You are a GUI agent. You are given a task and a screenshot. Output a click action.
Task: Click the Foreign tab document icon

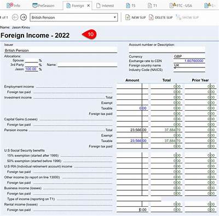(68, 5)
